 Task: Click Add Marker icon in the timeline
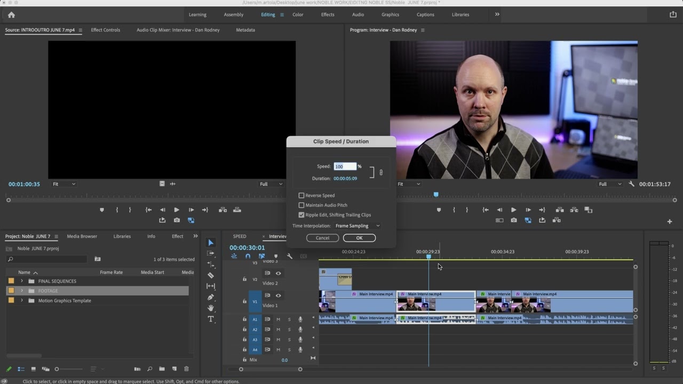tap(276, 256)
